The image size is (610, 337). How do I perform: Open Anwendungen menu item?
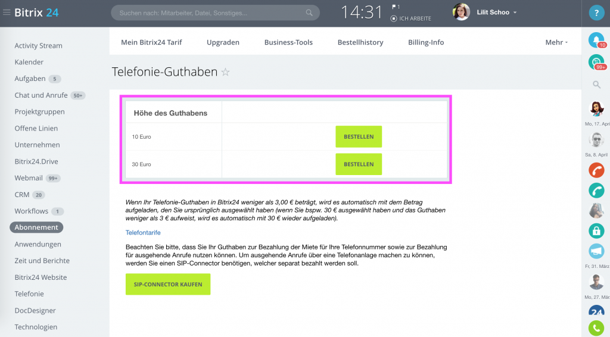[x=38, y=244]
